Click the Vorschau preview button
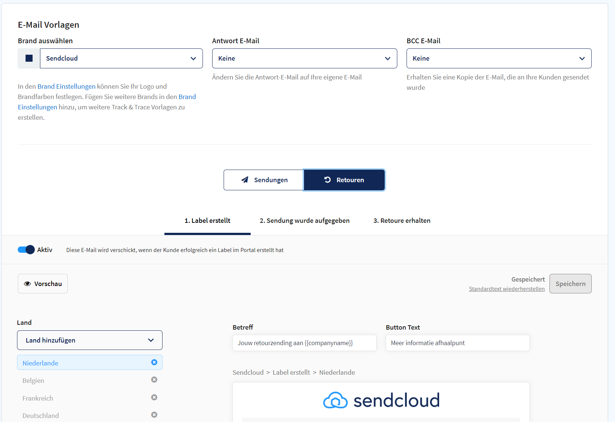 tap(43, 284)
